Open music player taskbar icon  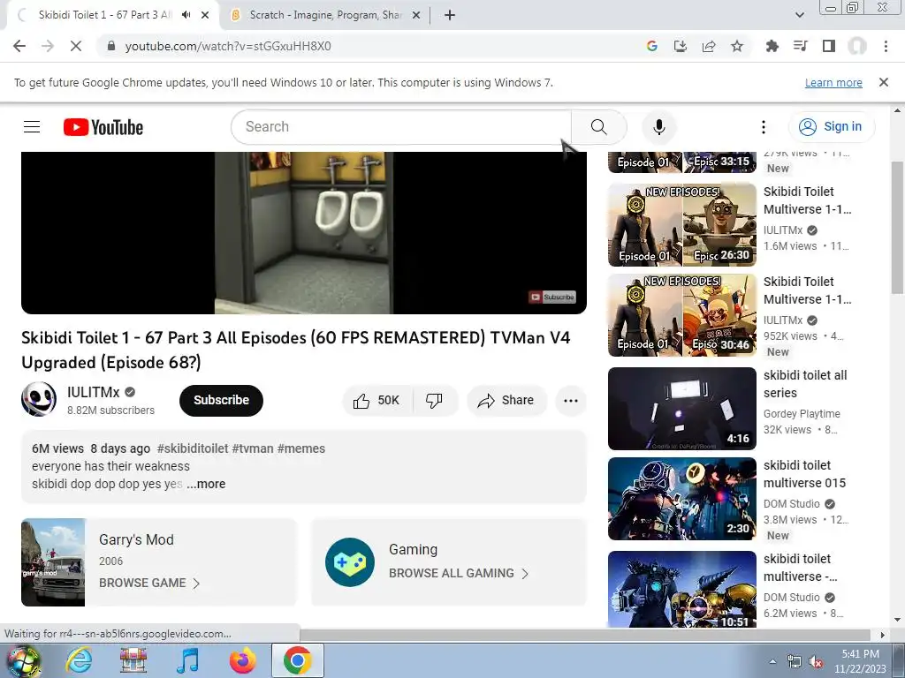187,659
